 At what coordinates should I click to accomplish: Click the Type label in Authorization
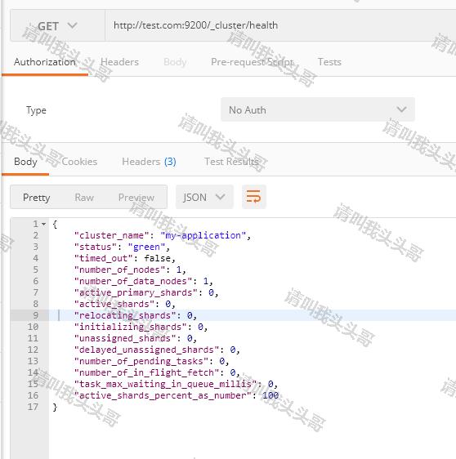coord(36,110)
